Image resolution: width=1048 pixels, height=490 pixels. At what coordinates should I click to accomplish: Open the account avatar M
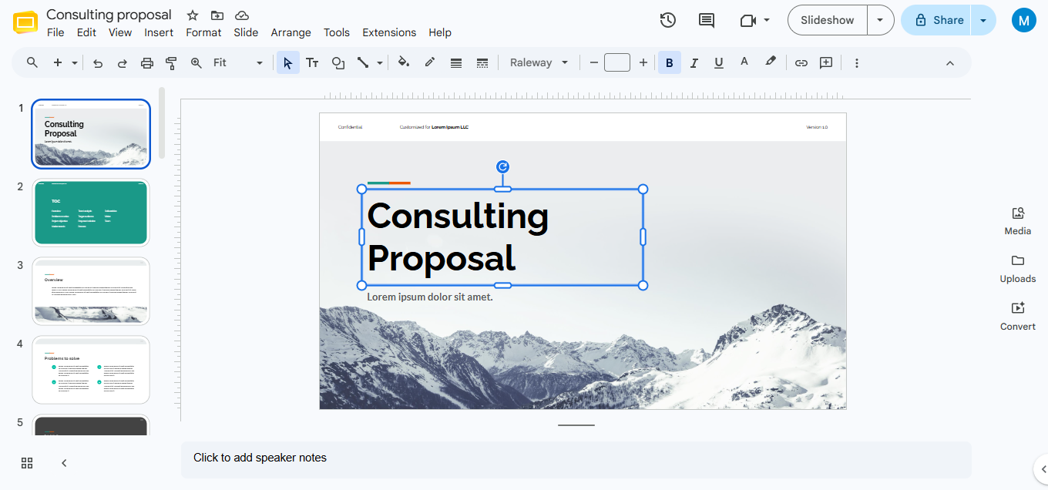click(x=1023, y=20)
